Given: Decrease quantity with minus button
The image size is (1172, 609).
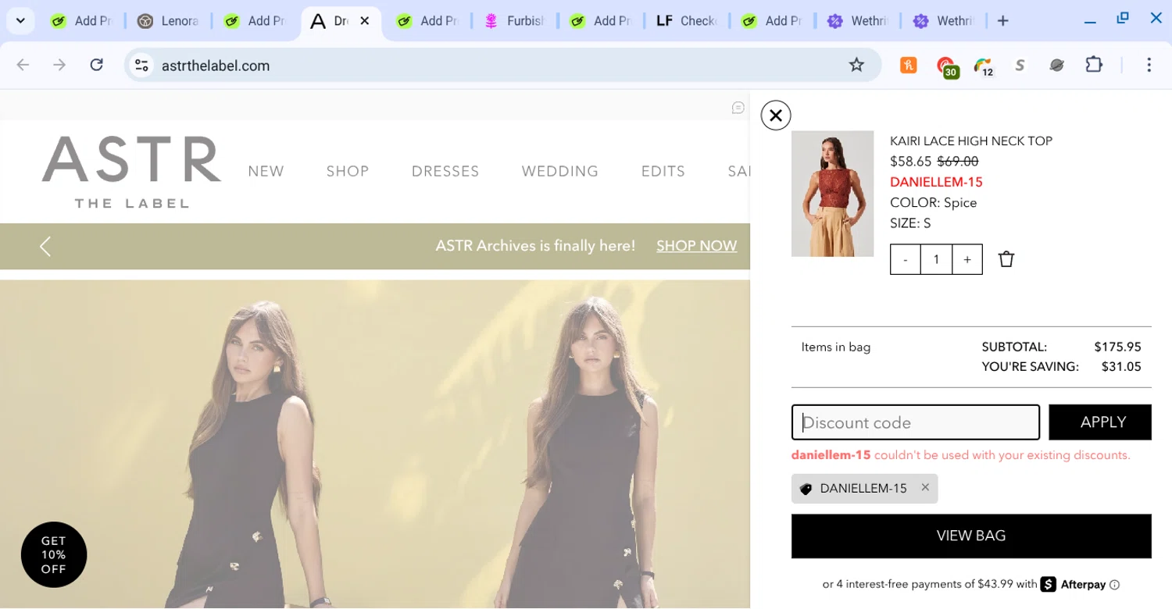Looking at the screenshot, I should pyautogui.click(x=906, y=260).
